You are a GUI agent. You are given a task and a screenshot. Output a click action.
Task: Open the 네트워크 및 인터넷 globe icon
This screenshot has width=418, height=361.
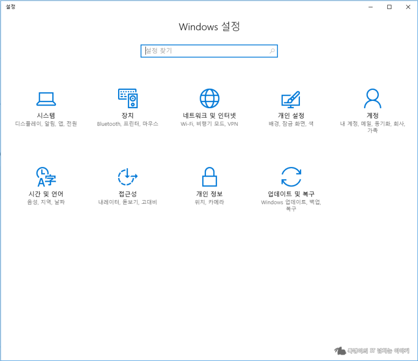(210, 98)
